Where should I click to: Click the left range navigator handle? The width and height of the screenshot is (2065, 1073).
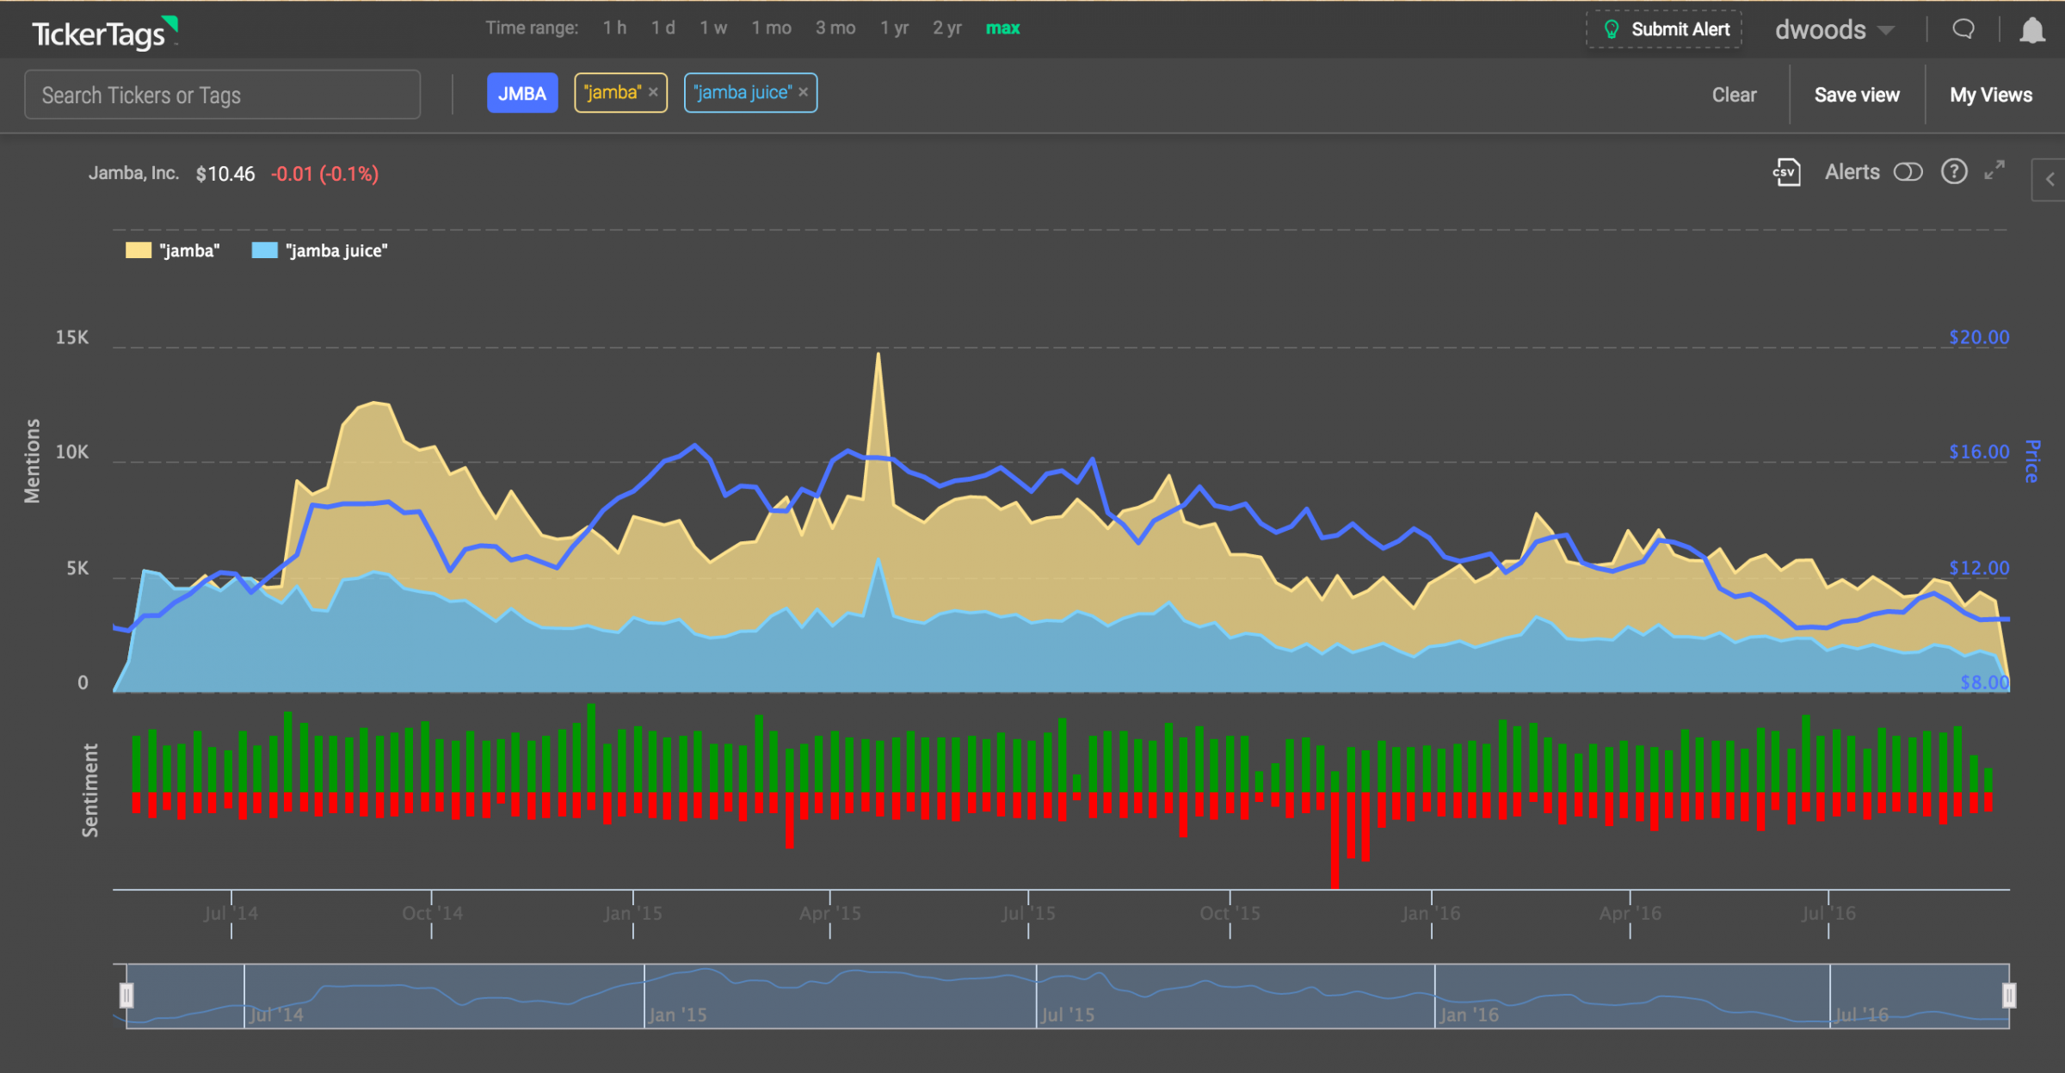pyautogui.click(x=126, y=996)
